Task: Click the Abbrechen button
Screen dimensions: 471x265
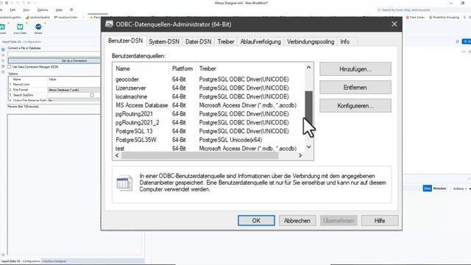Action: pos(297,221)
